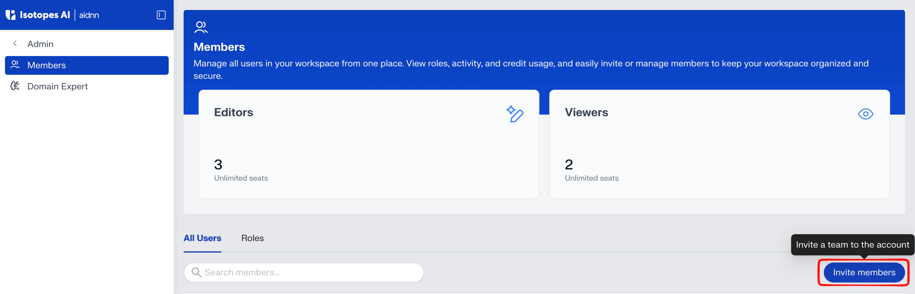Click the Viewers eye icon
This screenshot has height=294, width=915.
coord(865,114)
